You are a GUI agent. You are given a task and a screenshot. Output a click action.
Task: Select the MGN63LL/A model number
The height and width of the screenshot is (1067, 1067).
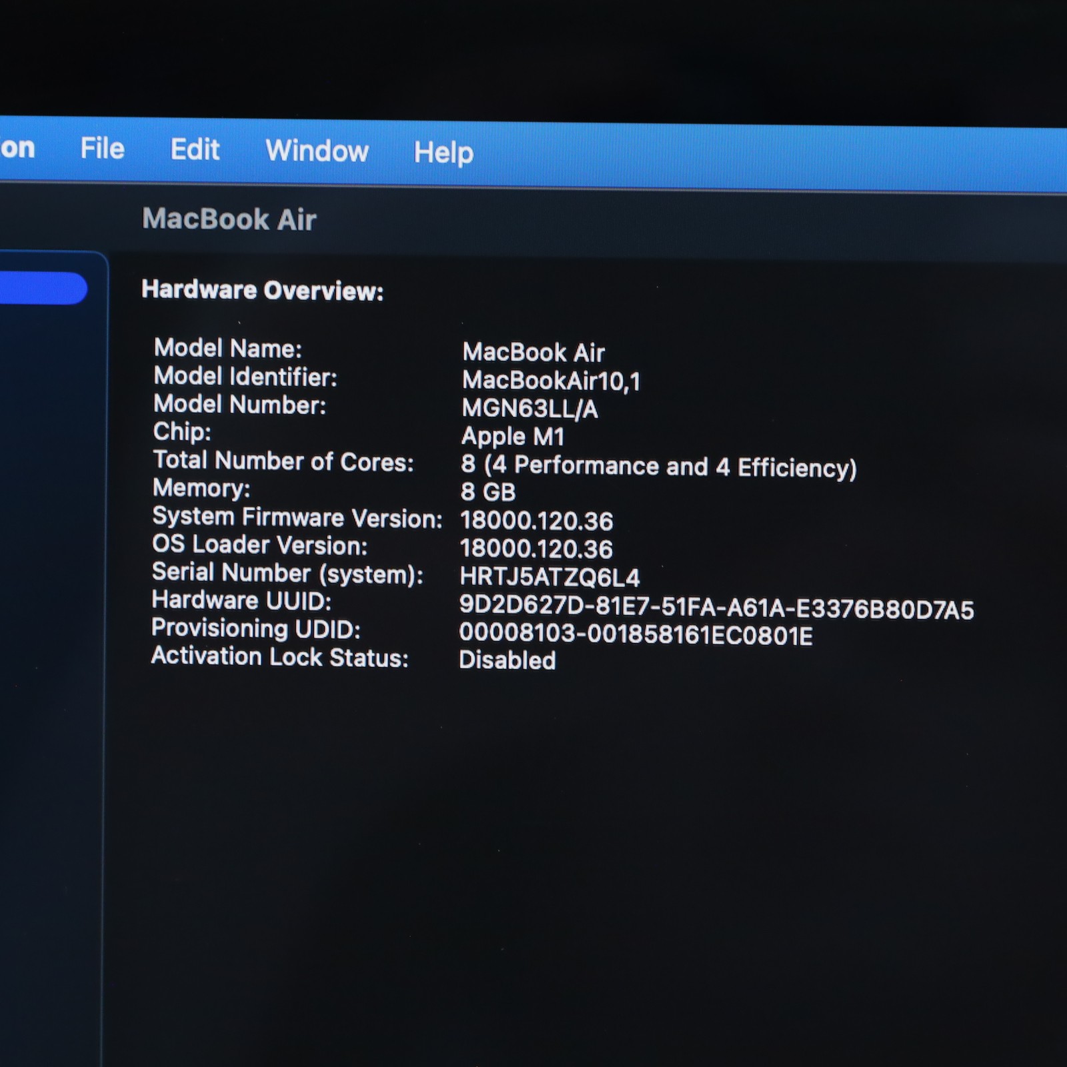(529, 409)
